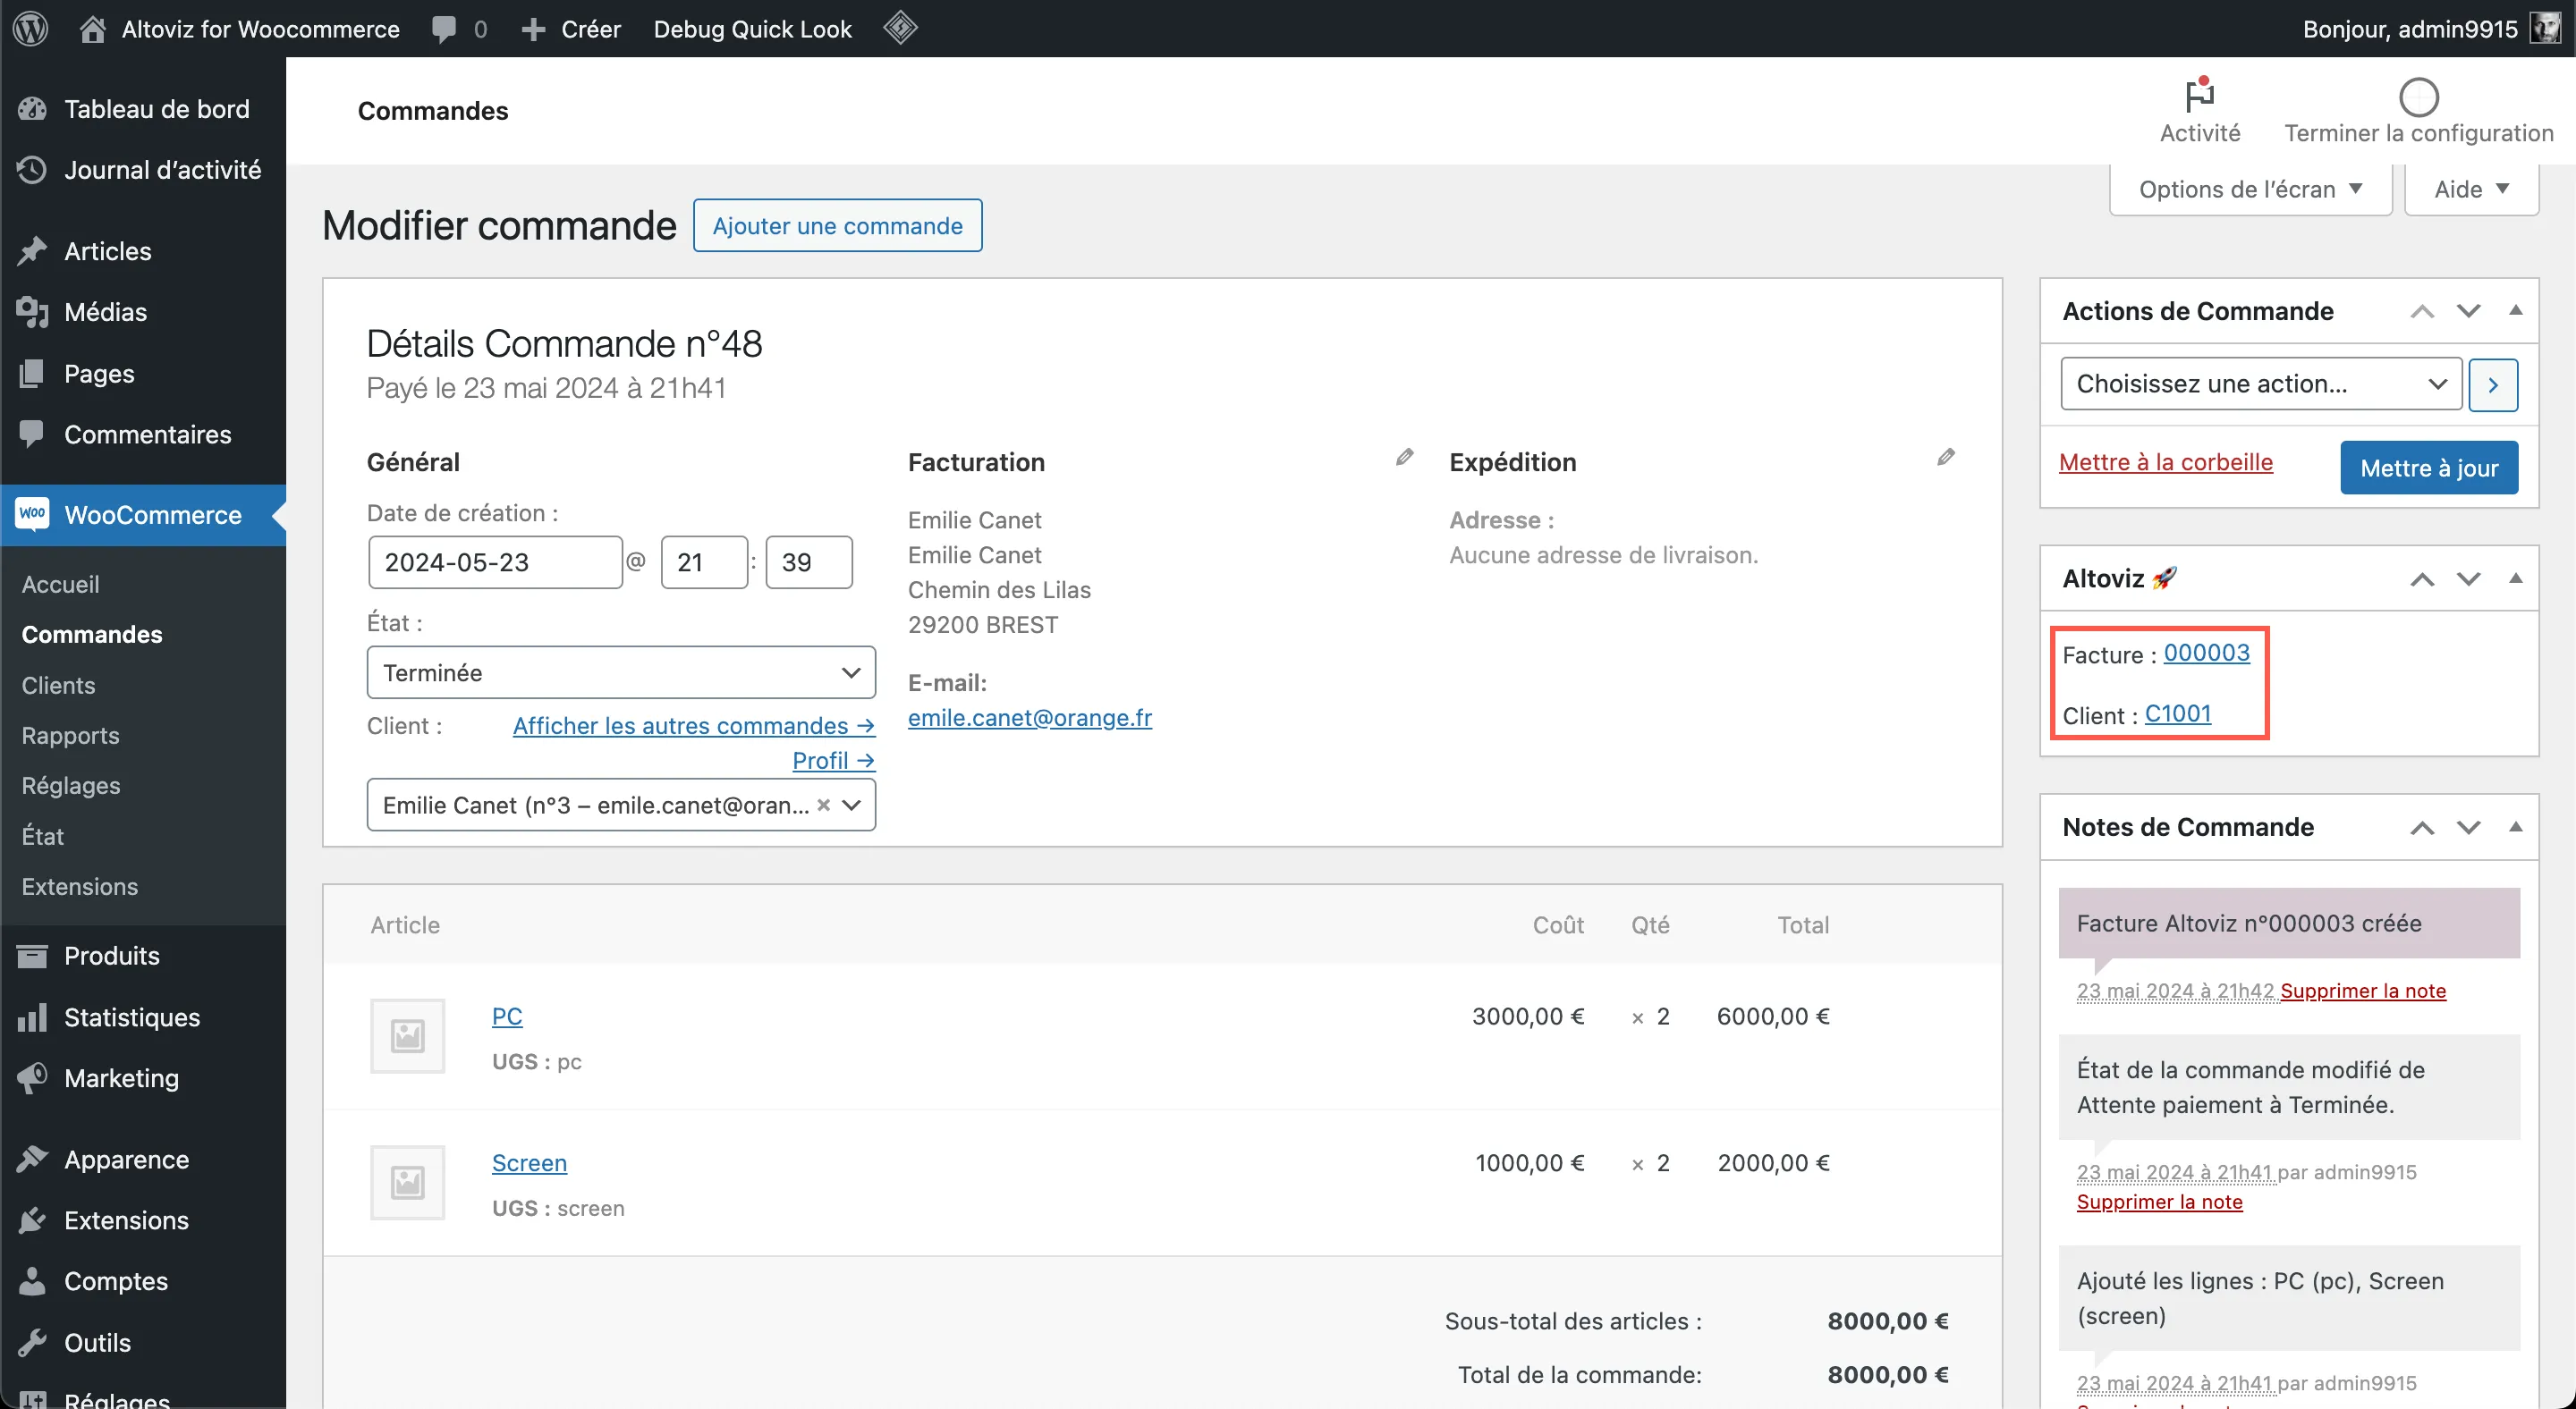Viewport: 2576px width, 1409px height.
Task: Click the hour field showing 21
Action: click(x=704, y=561)
